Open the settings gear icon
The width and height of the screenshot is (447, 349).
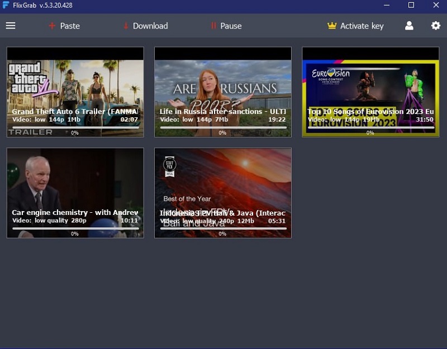436,26
